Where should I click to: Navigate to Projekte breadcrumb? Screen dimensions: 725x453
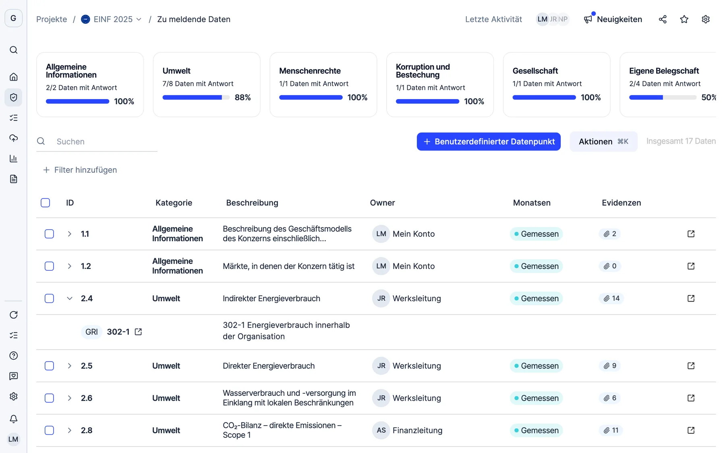(x=52, y=19)
